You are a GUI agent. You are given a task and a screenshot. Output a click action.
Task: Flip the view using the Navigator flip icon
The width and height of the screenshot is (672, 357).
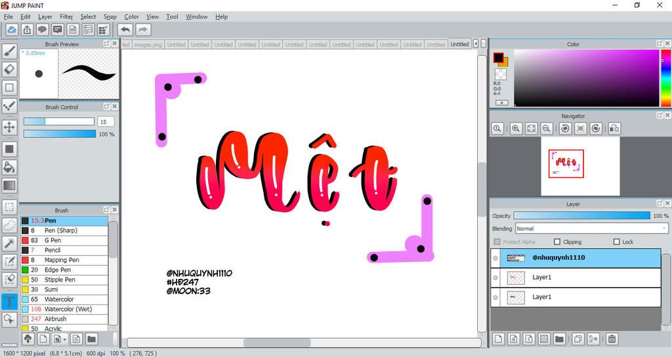pos(614,128)
